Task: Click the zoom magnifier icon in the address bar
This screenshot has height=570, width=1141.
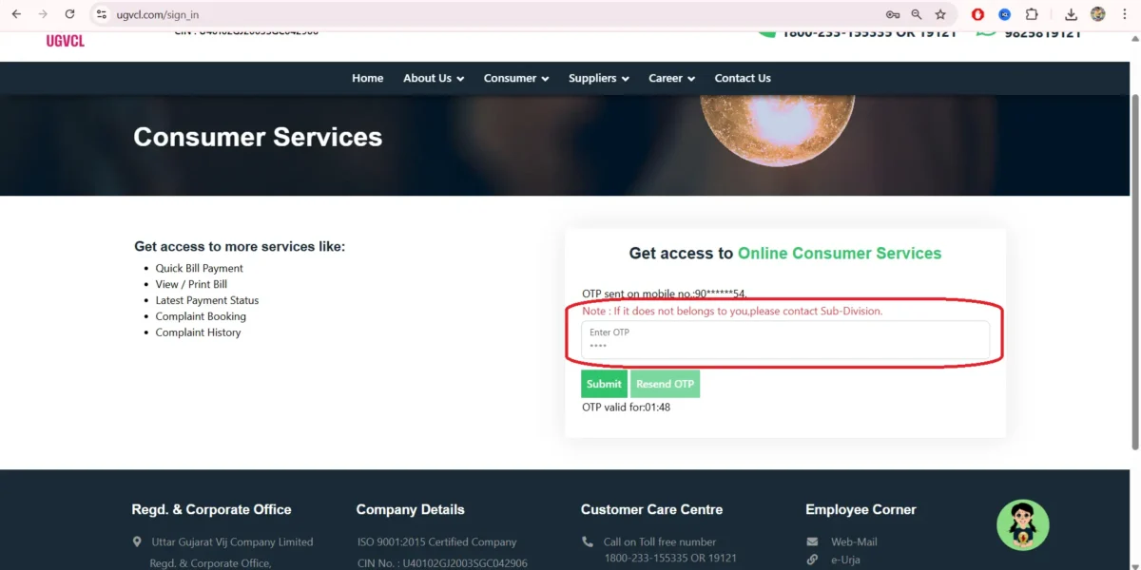Action: coord(915,14)
